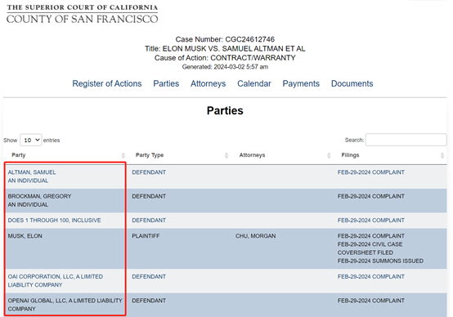Open Altman's FEB-29-2024 Complaint filing link
Image resolution: width=453 pixels, height=317 pixels.
(371, 172)
